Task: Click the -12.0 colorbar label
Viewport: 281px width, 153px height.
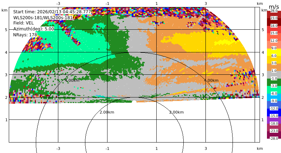Action: coord(274,108)
